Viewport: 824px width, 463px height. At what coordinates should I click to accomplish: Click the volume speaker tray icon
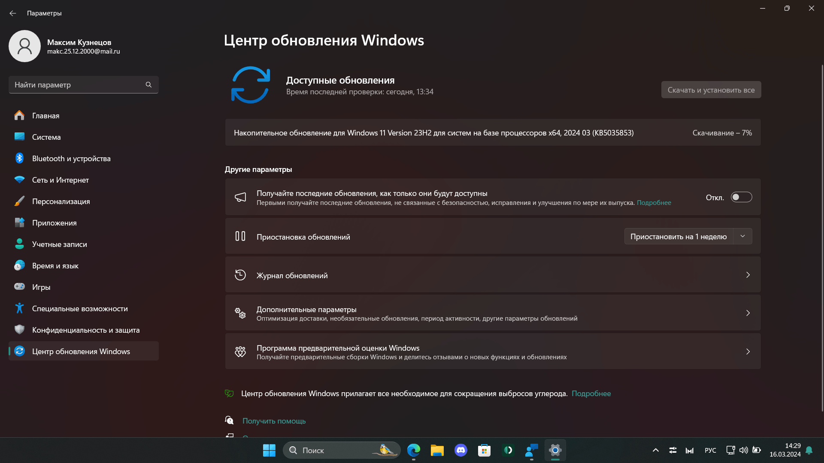coord(743,450)
